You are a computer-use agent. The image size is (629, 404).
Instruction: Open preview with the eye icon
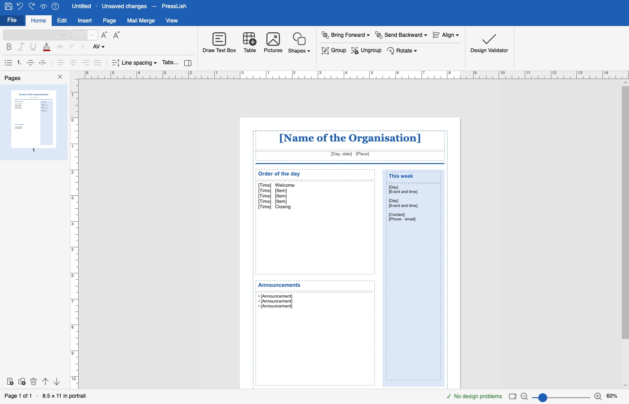[x=43, y=6]
